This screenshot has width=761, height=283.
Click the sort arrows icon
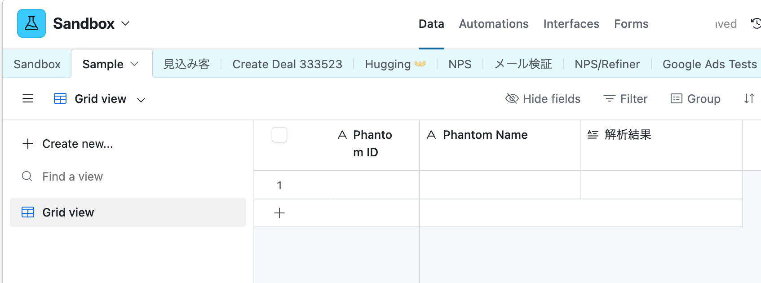pyautogui.click(x=749, y=99)
